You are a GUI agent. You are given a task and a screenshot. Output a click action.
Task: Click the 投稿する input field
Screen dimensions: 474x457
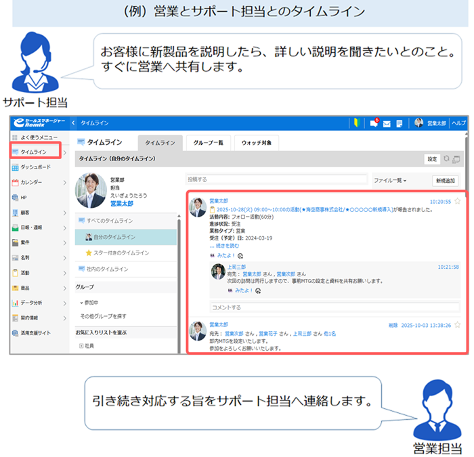[275, 180]
